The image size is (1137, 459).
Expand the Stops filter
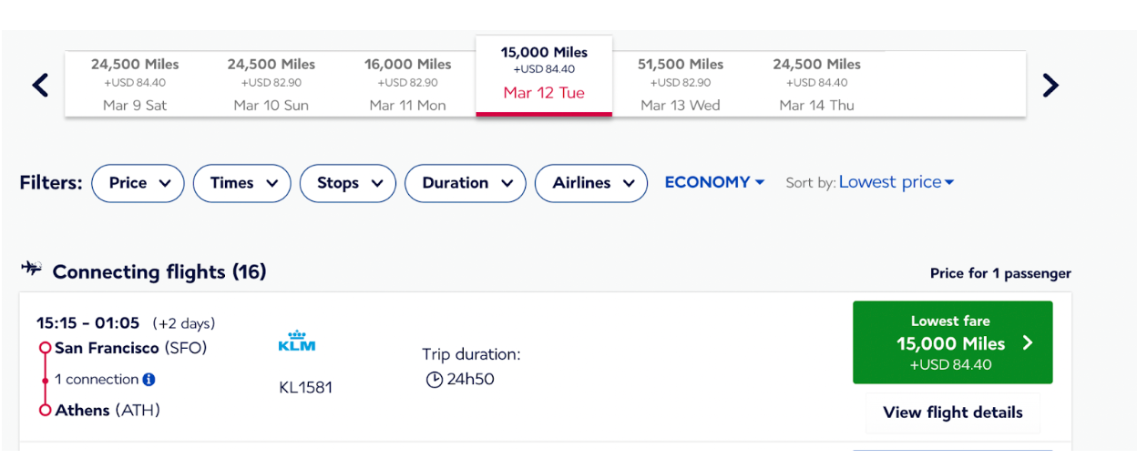click(x=348, y=183)
